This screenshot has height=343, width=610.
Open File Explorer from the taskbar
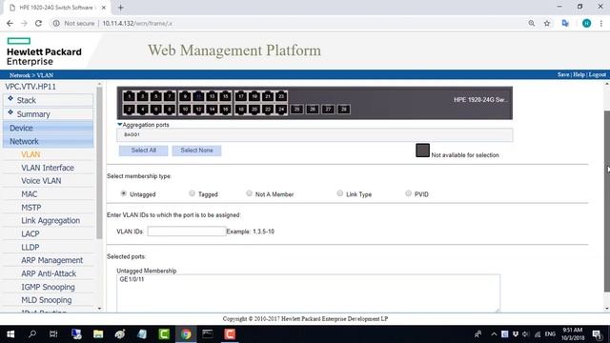click(x=98, y=334)
